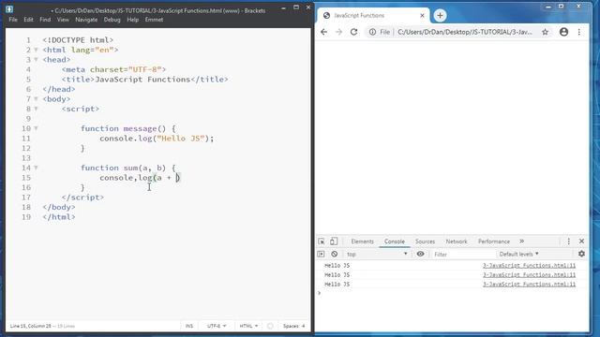
Task: Show the console sidebar
Action: click(321, 254)
